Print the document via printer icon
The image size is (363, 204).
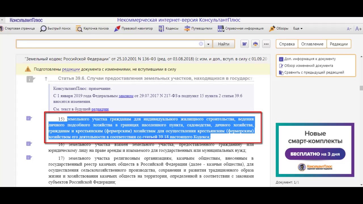[255, 44]
